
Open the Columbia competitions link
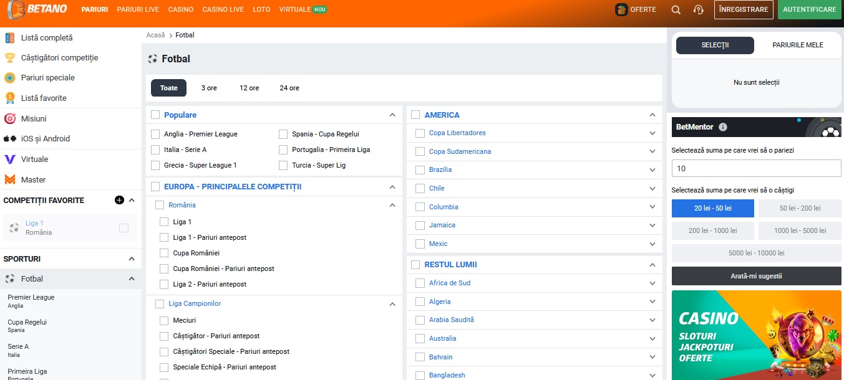[x=444, y=207]
